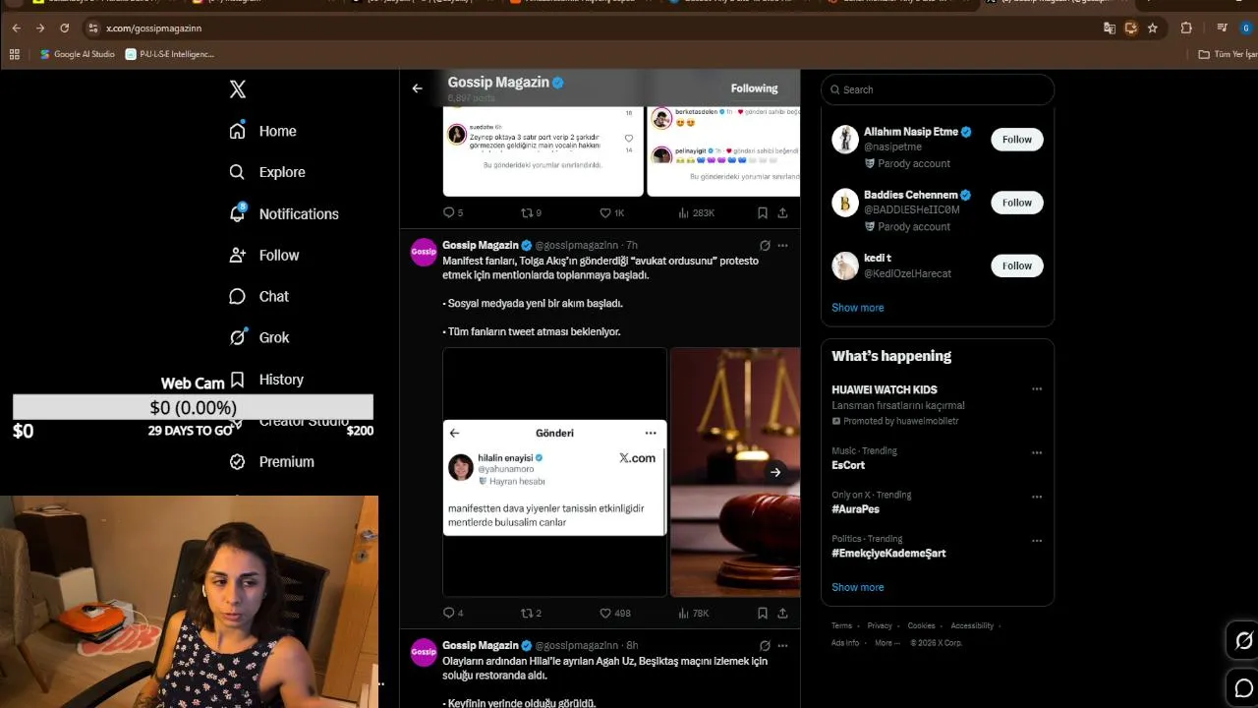Screen dimensions: 1258x708
Task: Show more suggested accounts under kedi t
Action: (x=858, y=308)
